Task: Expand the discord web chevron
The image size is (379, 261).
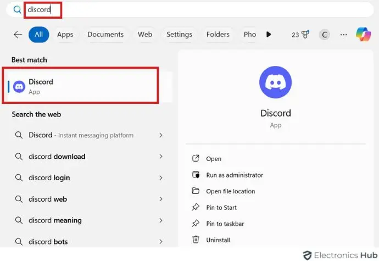Action: point(161,199)
